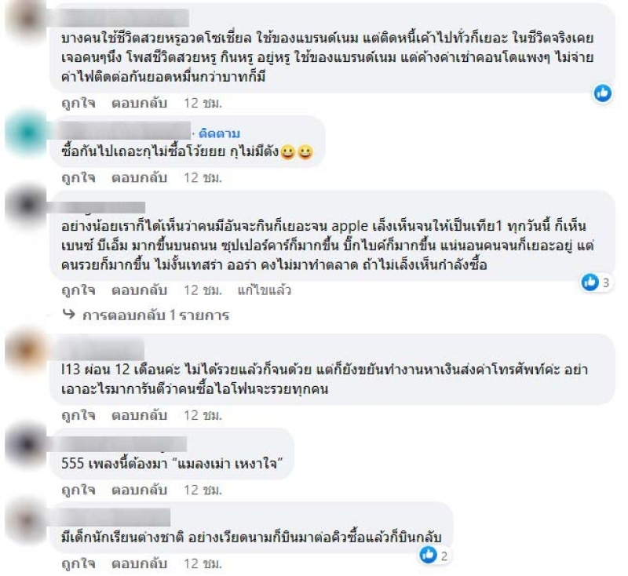
Task: Follow the commenter via ติดตาม link
Action: tap(220, 133)
